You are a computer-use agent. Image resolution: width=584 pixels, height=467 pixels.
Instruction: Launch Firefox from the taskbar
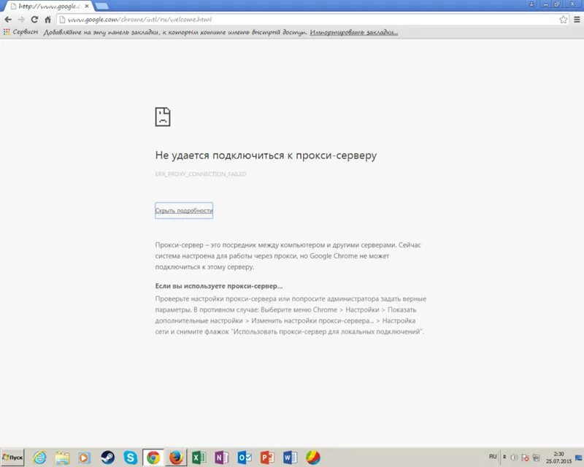pos(176,458)
